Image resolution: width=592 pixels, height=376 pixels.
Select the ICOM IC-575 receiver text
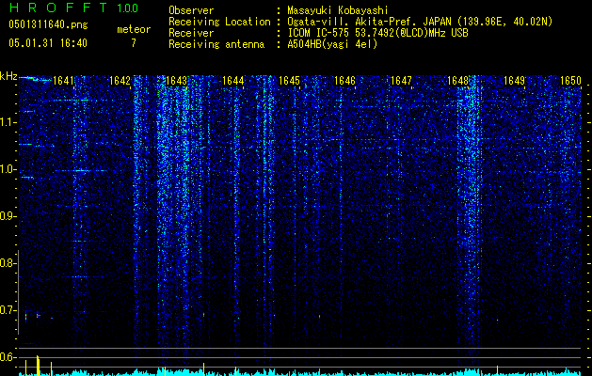377,33
